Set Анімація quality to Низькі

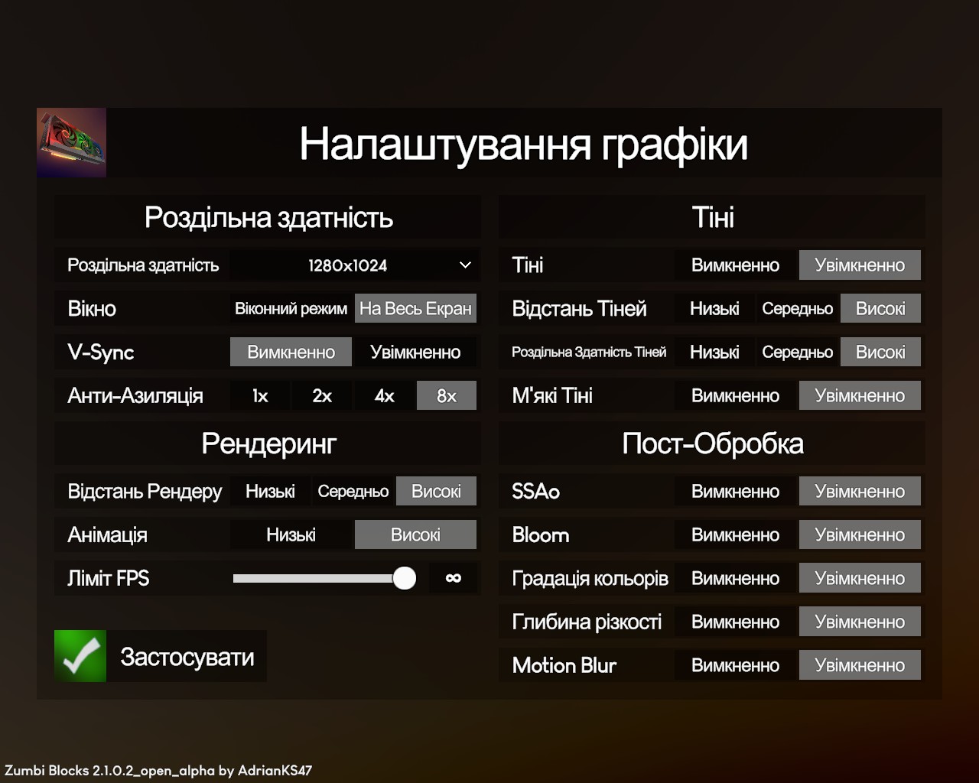pyautogui.click(x=291, y=535)
